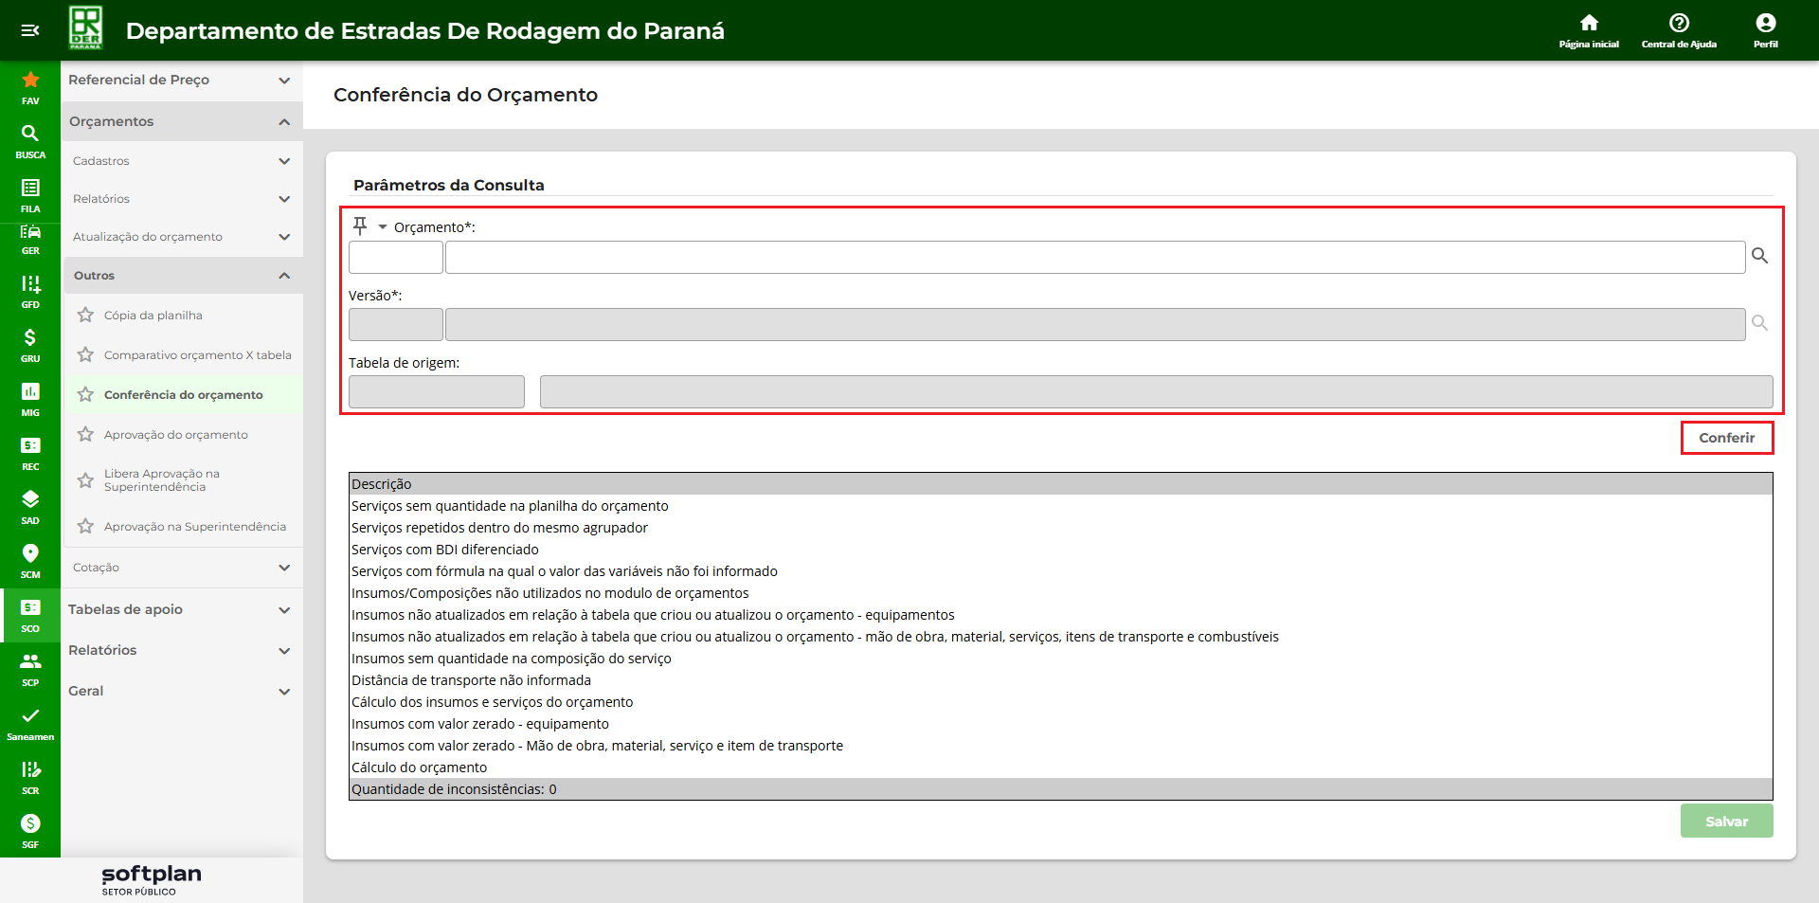Toggle star for Conferência do orçamento
Image resolution: width=1819 pixels, height=903 pixels.
click(x=85, y=394)
